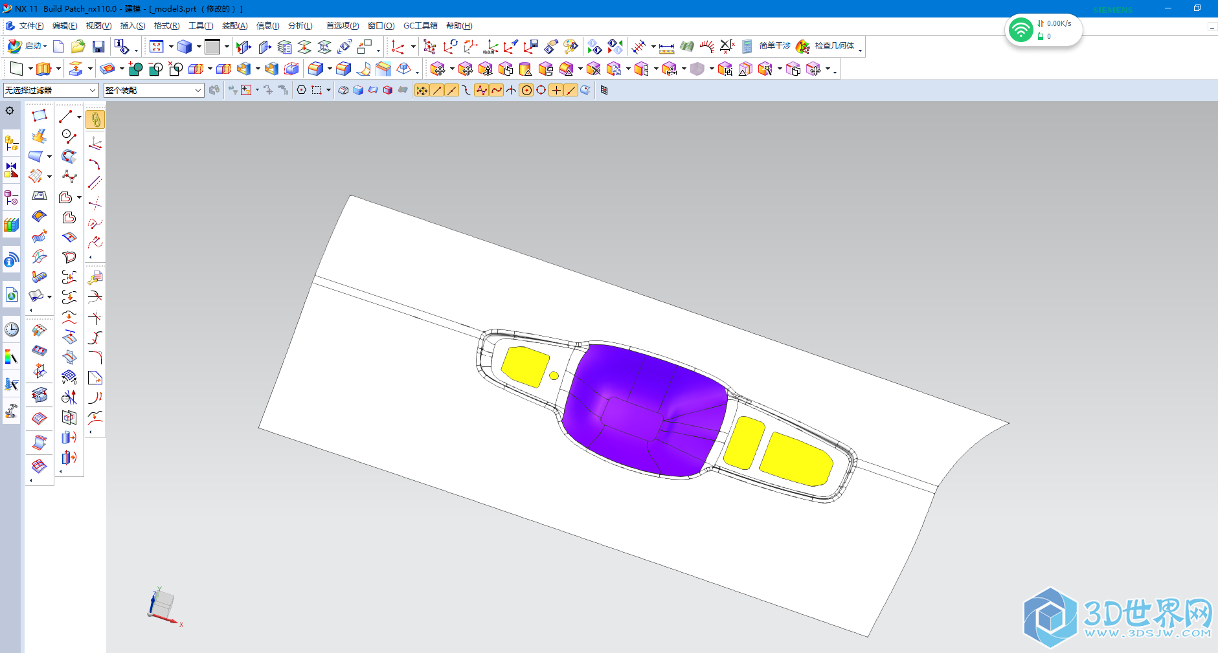The image size is (1218, 653).
Task: Expand the rectangle selection mode dropdown
Action: point(328,90)
